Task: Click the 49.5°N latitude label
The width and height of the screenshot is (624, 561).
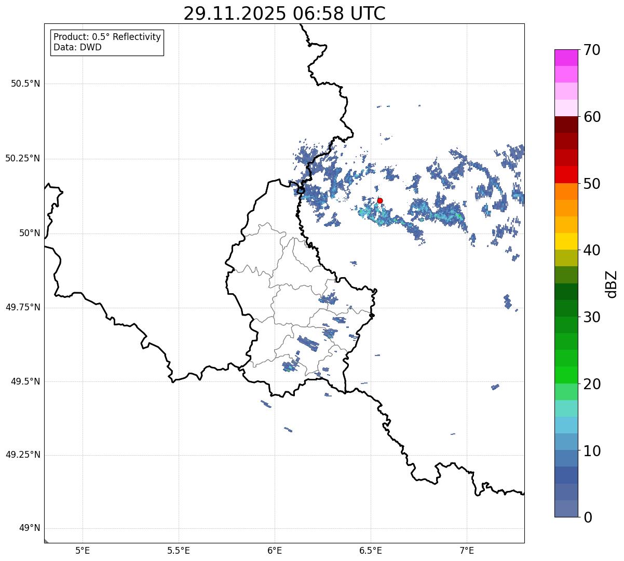Action: pos(25,381)
